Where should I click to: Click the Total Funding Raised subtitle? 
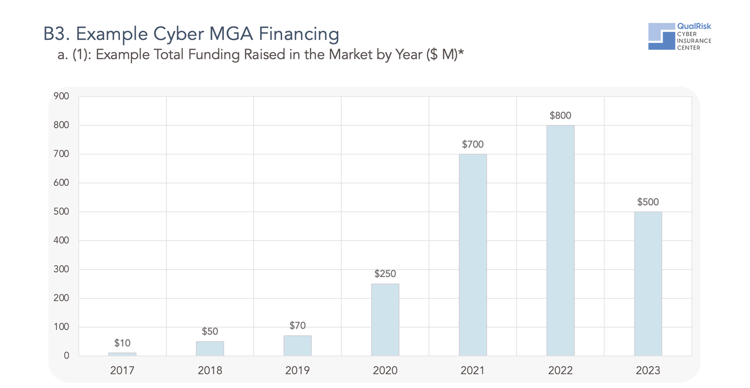pyautogui.click(x=261, y=55)
